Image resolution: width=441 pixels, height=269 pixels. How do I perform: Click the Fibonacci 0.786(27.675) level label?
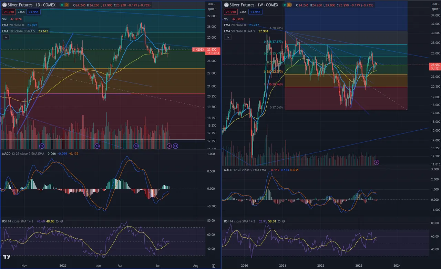[273, 42]
